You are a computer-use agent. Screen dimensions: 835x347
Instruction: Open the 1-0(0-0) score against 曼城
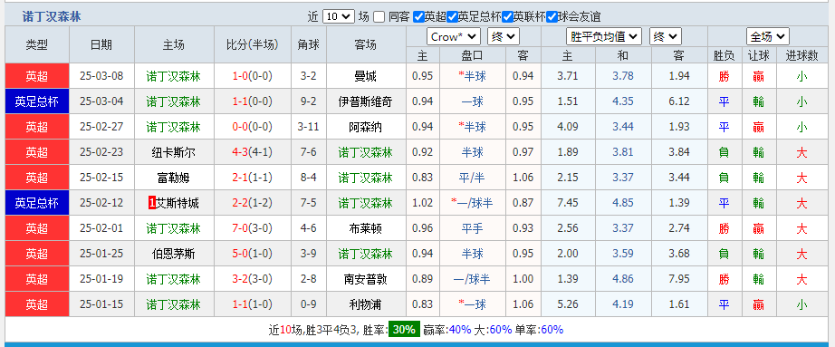(253, 76)
